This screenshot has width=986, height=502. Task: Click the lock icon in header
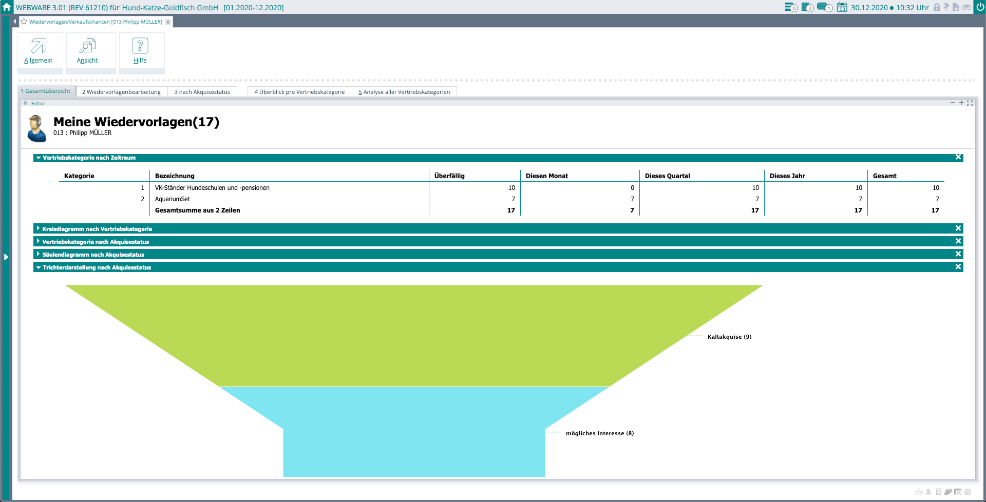coord(937,7)
